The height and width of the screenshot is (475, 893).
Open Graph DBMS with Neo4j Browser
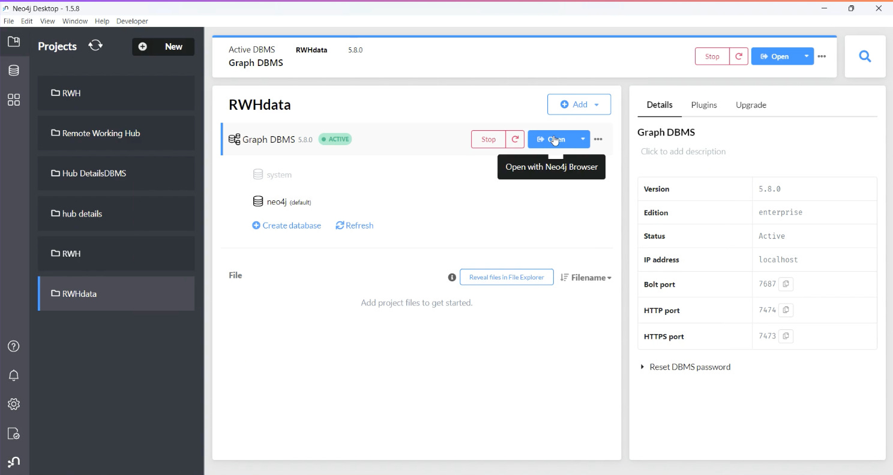[551, 139]
